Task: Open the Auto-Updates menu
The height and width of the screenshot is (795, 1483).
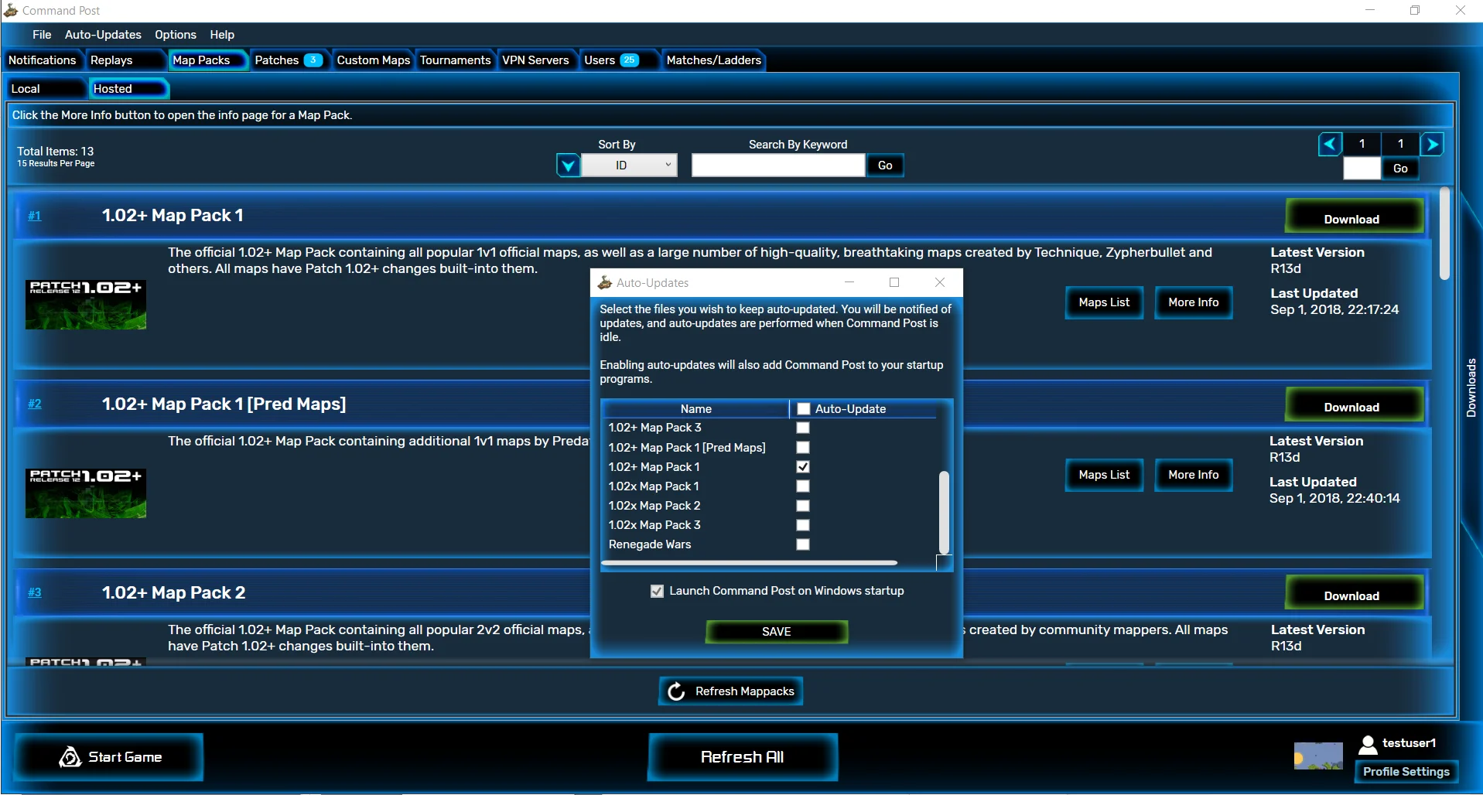Action: point(103,35)
